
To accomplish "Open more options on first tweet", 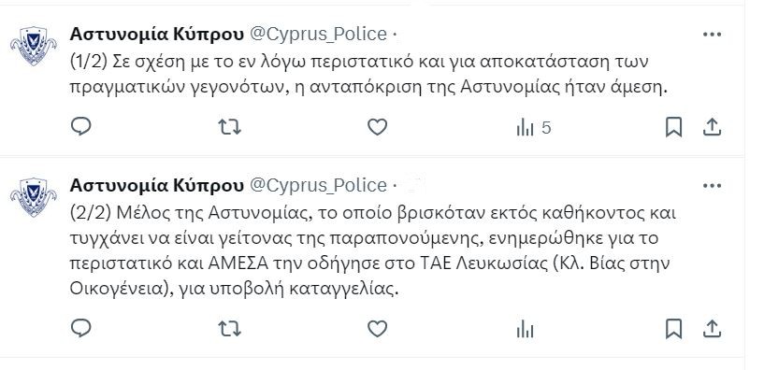I will tap(712, 35).
